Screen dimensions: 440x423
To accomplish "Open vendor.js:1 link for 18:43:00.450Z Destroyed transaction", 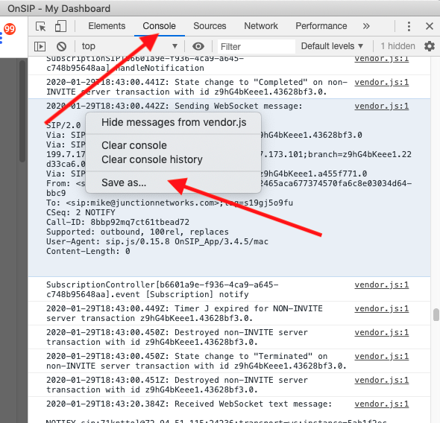I will [x=382, y=333].
